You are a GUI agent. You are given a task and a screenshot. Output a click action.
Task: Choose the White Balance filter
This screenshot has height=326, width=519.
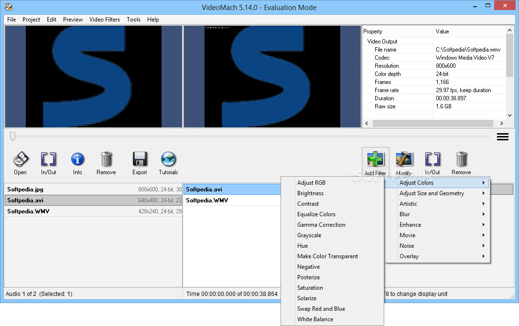tap(332, 319)
